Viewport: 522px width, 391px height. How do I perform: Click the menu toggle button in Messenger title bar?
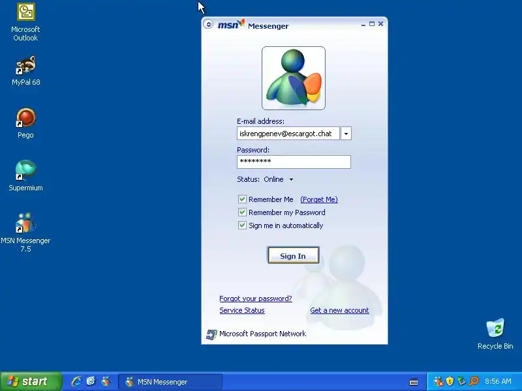pyautogui.click(x=208, y=24)
